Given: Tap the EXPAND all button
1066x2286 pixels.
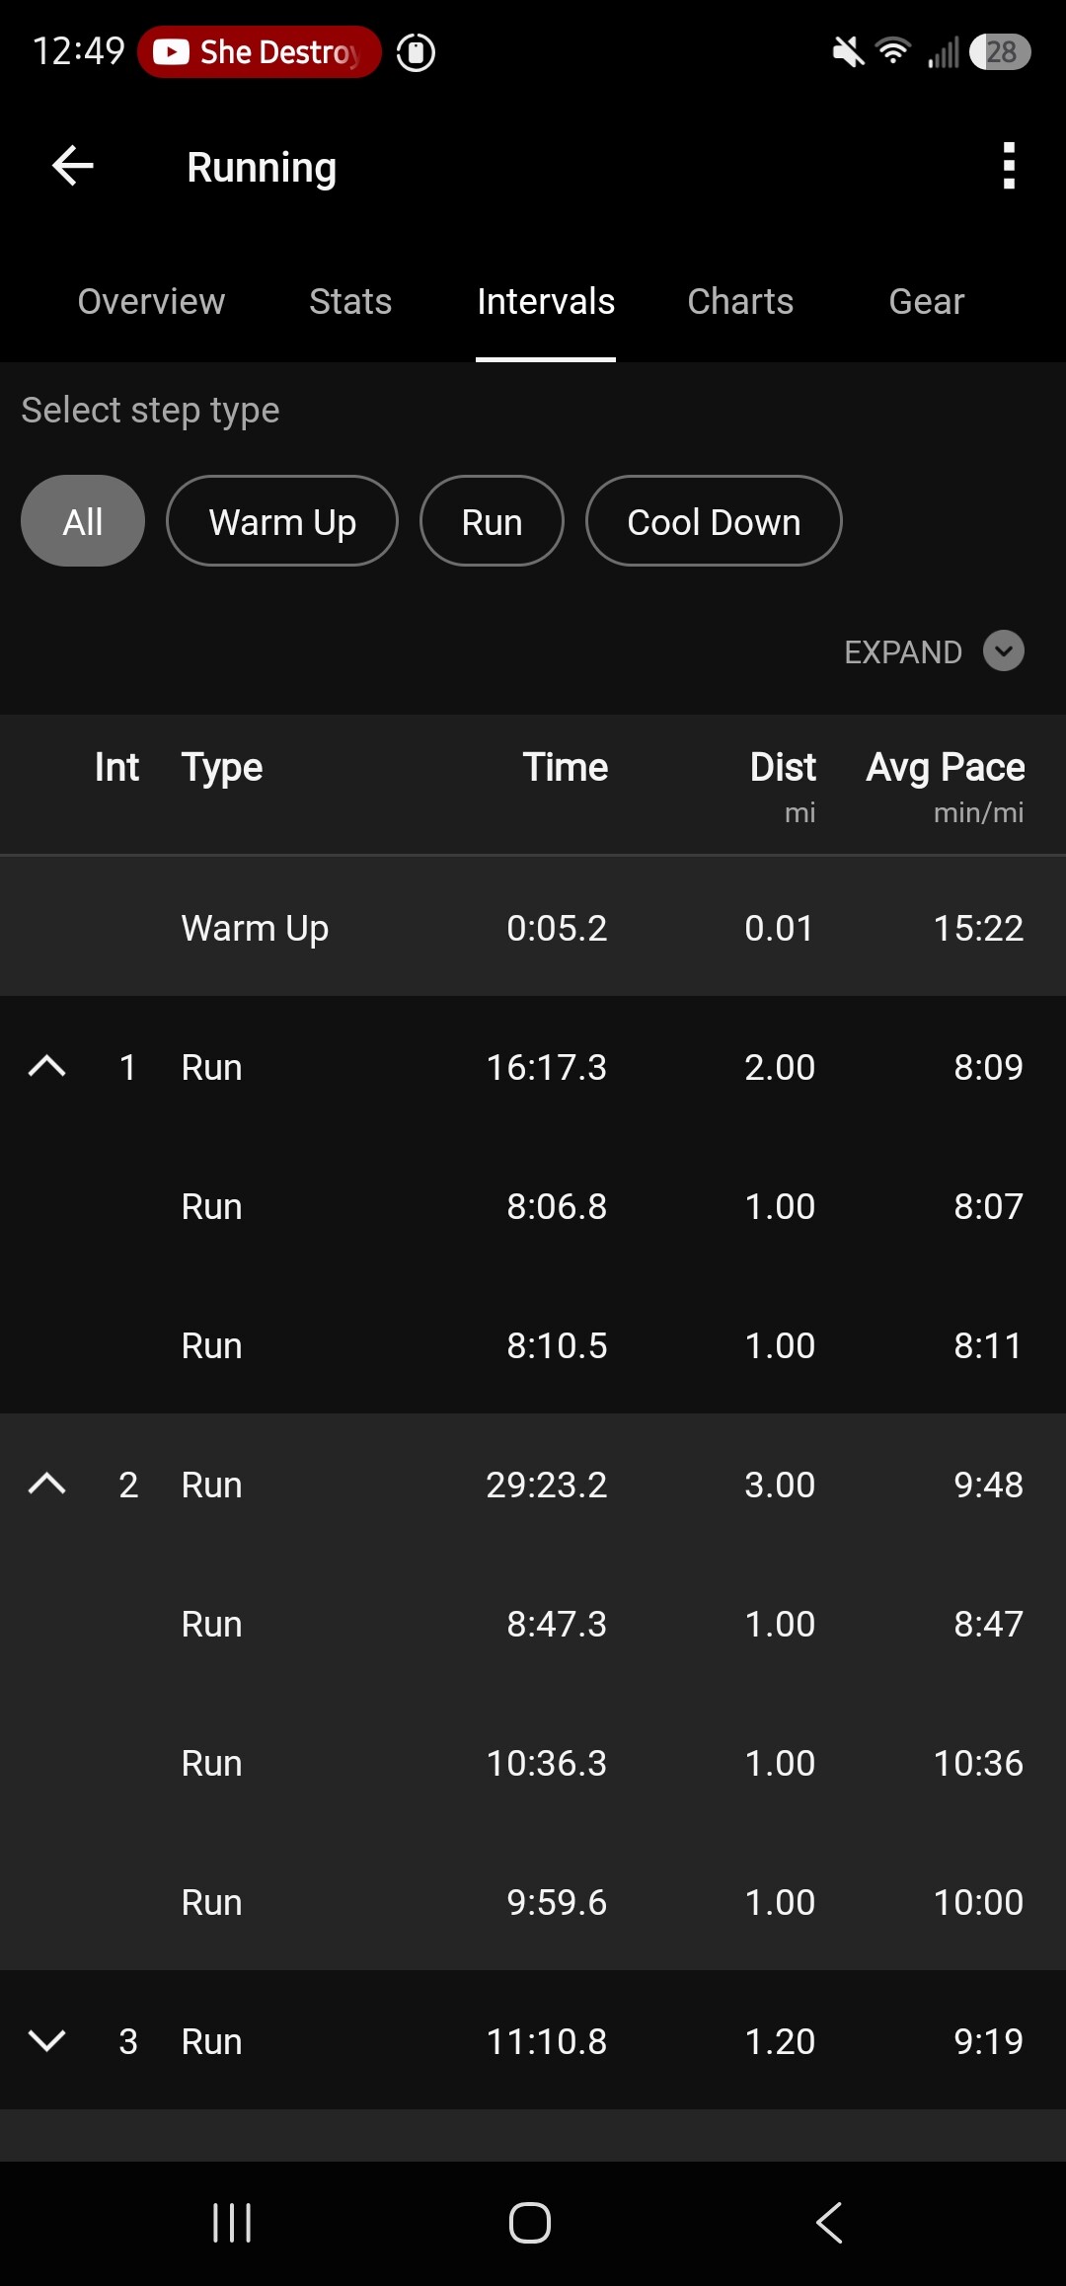Looking at the screenshot, I should pos(934,651).
